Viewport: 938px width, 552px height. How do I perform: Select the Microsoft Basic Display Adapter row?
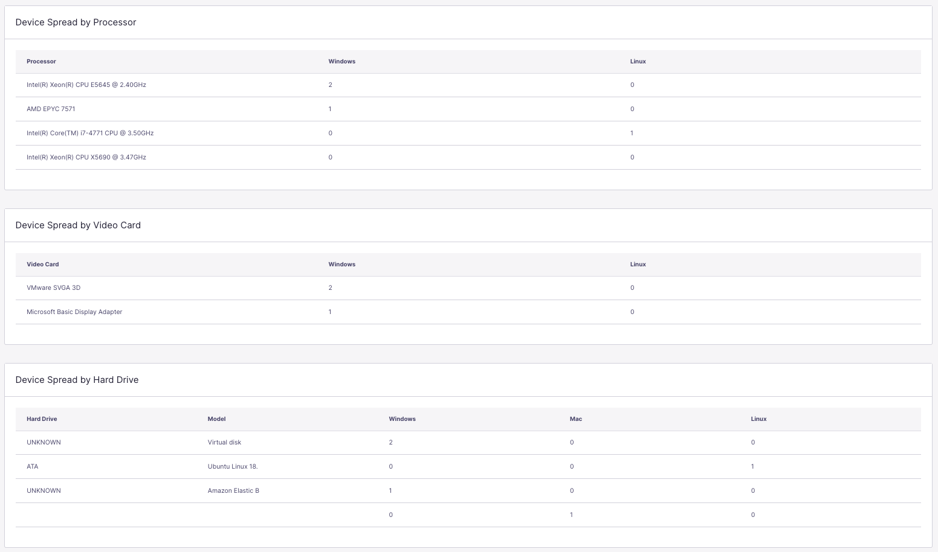[74, 312]
